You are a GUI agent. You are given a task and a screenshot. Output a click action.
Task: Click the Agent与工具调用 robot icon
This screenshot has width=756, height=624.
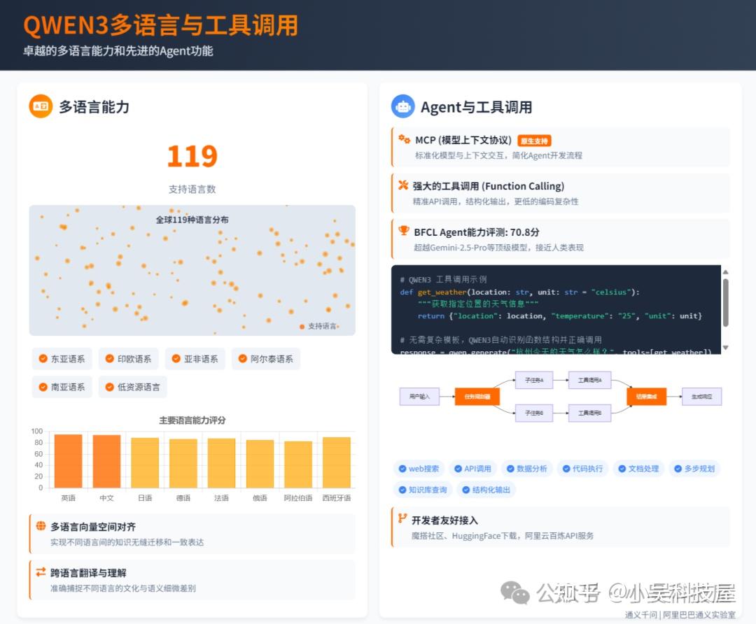coord(402,106)
